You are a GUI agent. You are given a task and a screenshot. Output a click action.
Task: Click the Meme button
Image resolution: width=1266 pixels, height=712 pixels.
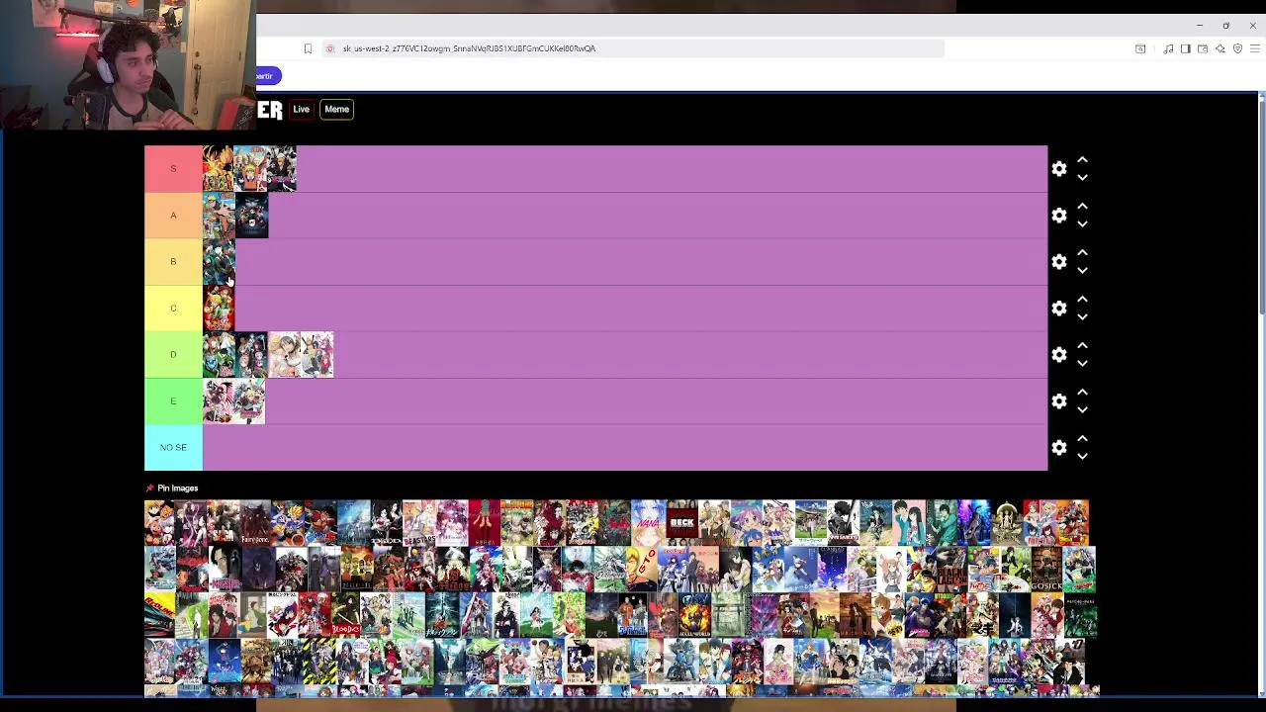(336, 109)
